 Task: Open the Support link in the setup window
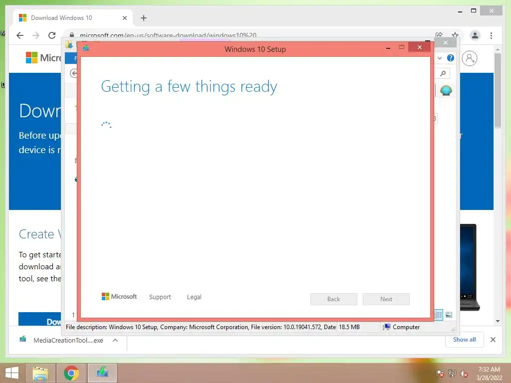160,297
